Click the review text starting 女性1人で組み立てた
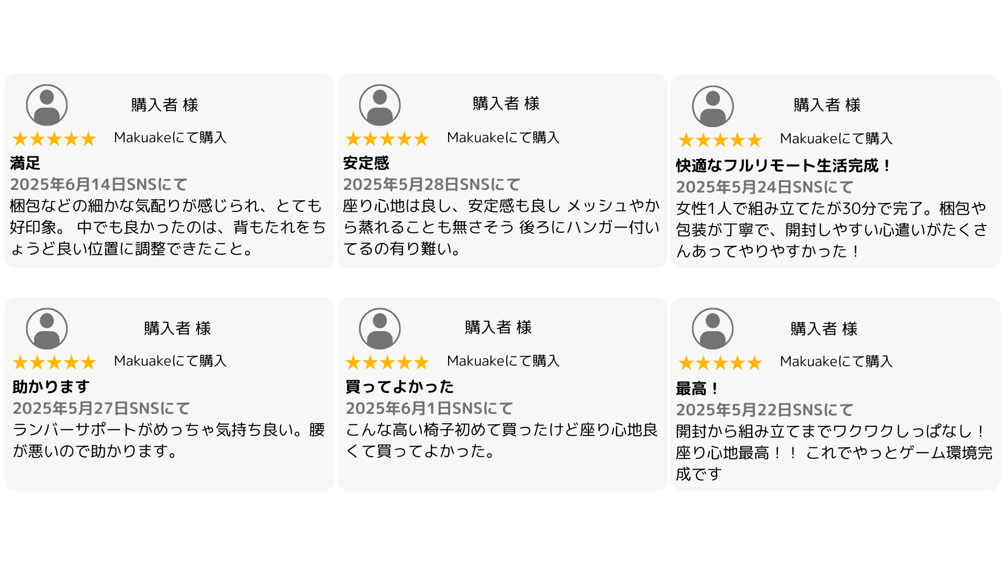Viewport: 1005px width, 565px height. pos(831,230)
